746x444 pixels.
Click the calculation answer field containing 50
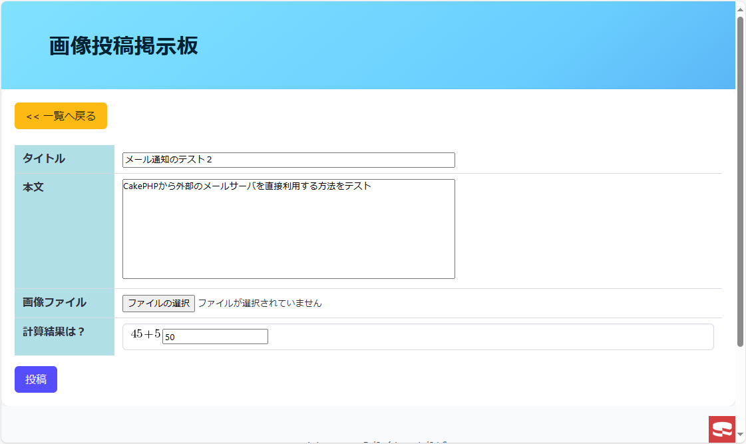click(x=215, y=337)
